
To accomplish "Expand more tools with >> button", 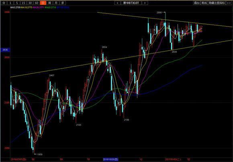I will click(x=229, y=3).
